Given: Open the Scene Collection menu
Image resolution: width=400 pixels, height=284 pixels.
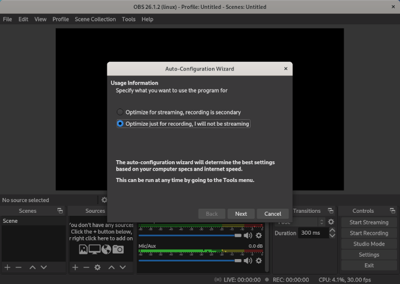Looking at the screenshot, I should coord(95,19).
